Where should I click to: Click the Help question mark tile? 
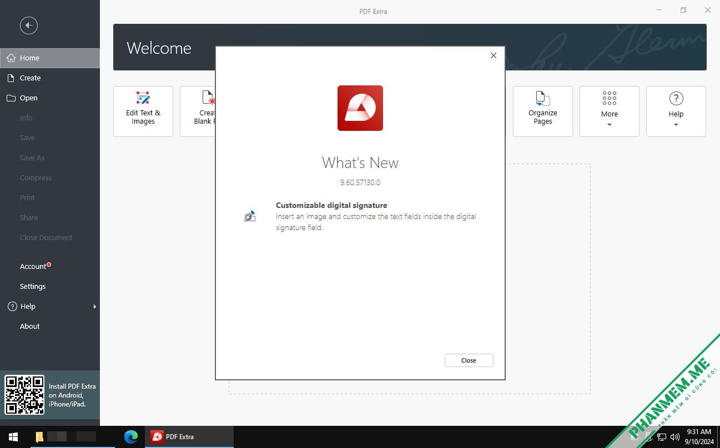[676, 111]
